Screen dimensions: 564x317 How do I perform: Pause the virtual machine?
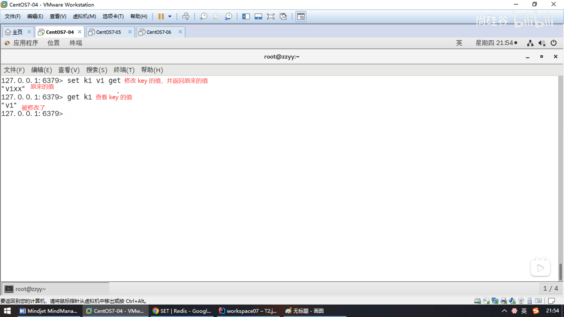pos(161,16)
